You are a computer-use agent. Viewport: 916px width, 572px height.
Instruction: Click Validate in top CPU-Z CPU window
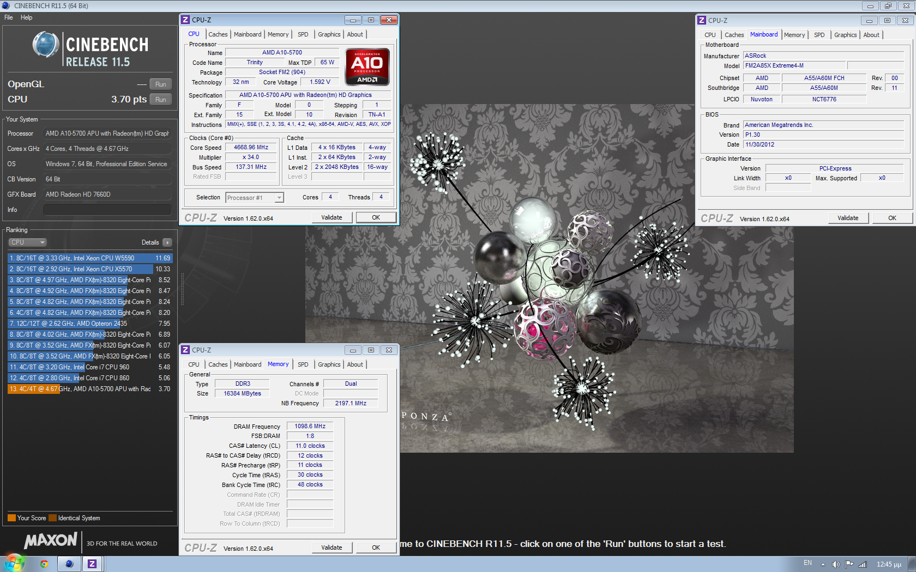tap(332, 217)
